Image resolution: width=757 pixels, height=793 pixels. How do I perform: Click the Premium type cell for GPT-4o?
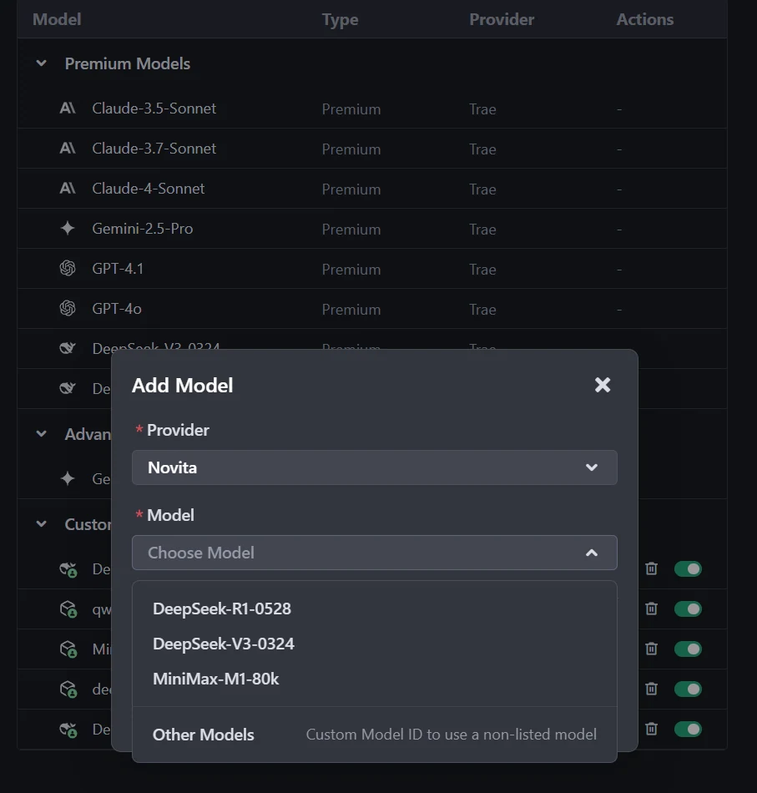coord(351,310)
